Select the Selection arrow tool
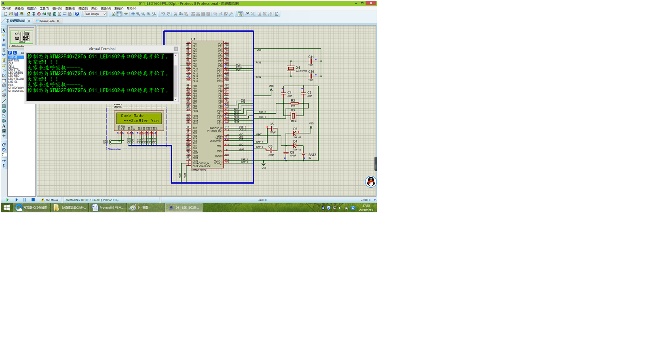This screenshot has width=647, height=364. [x=4, y=30]
